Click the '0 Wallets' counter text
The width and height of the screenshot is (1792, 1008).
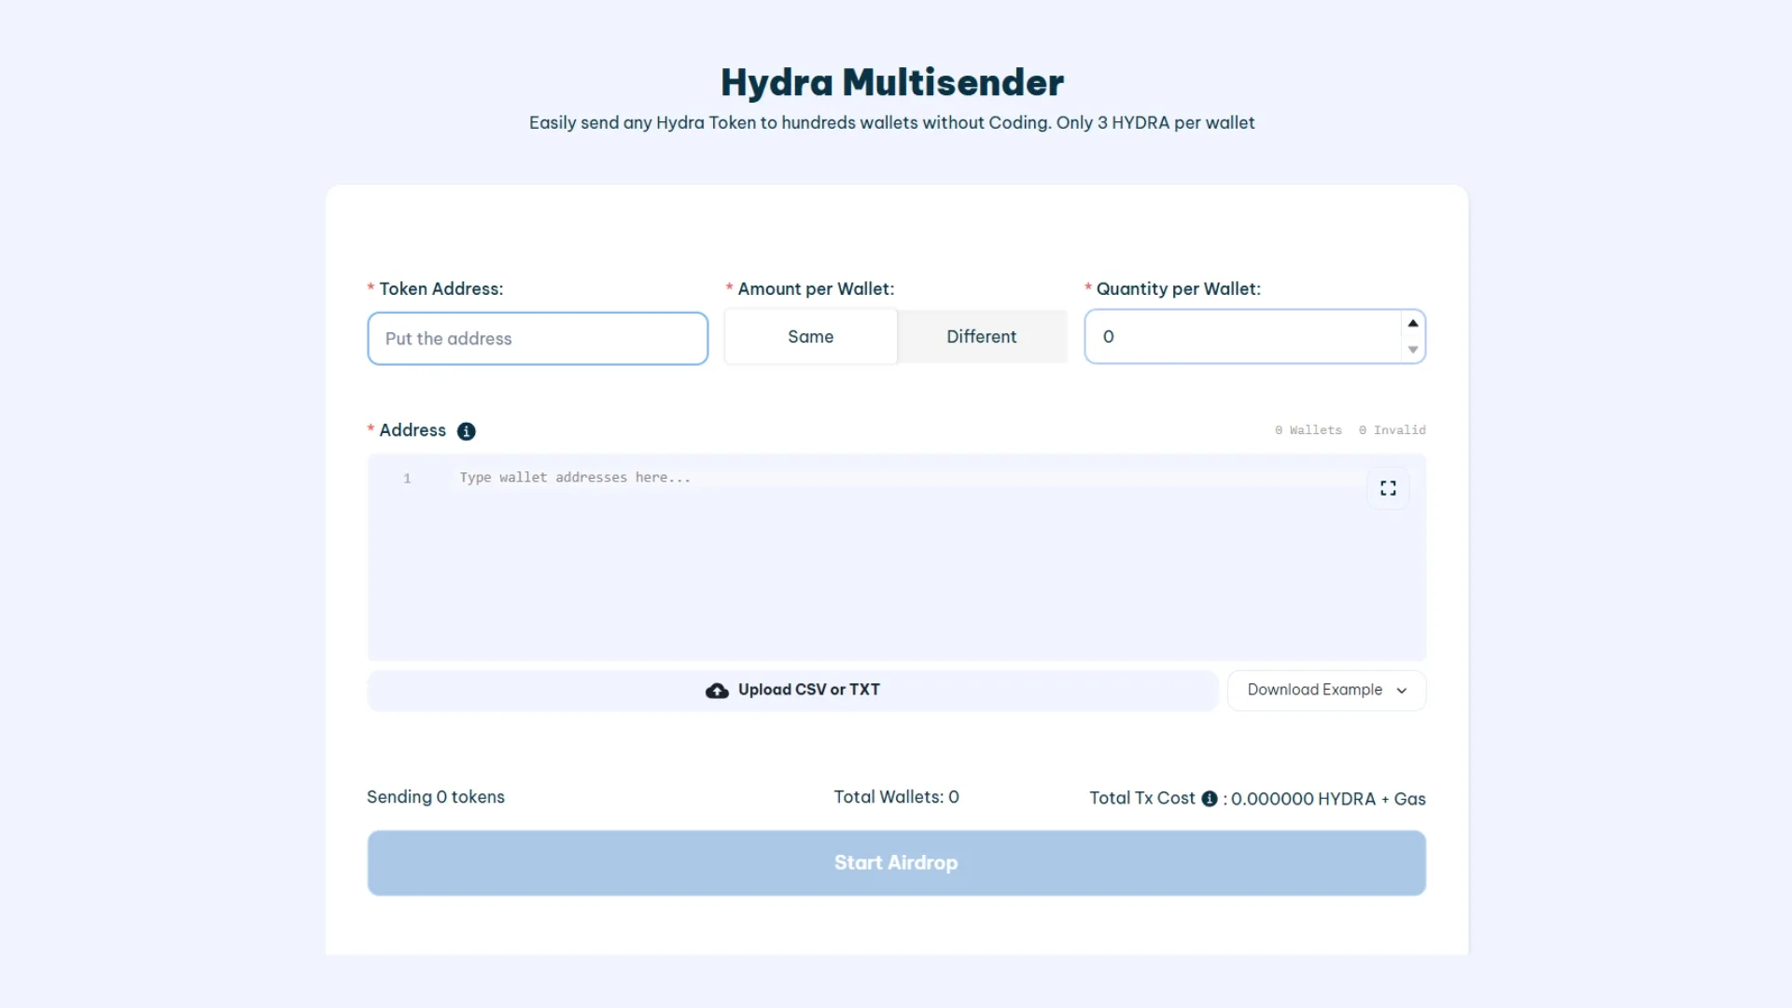(1308, 430)
